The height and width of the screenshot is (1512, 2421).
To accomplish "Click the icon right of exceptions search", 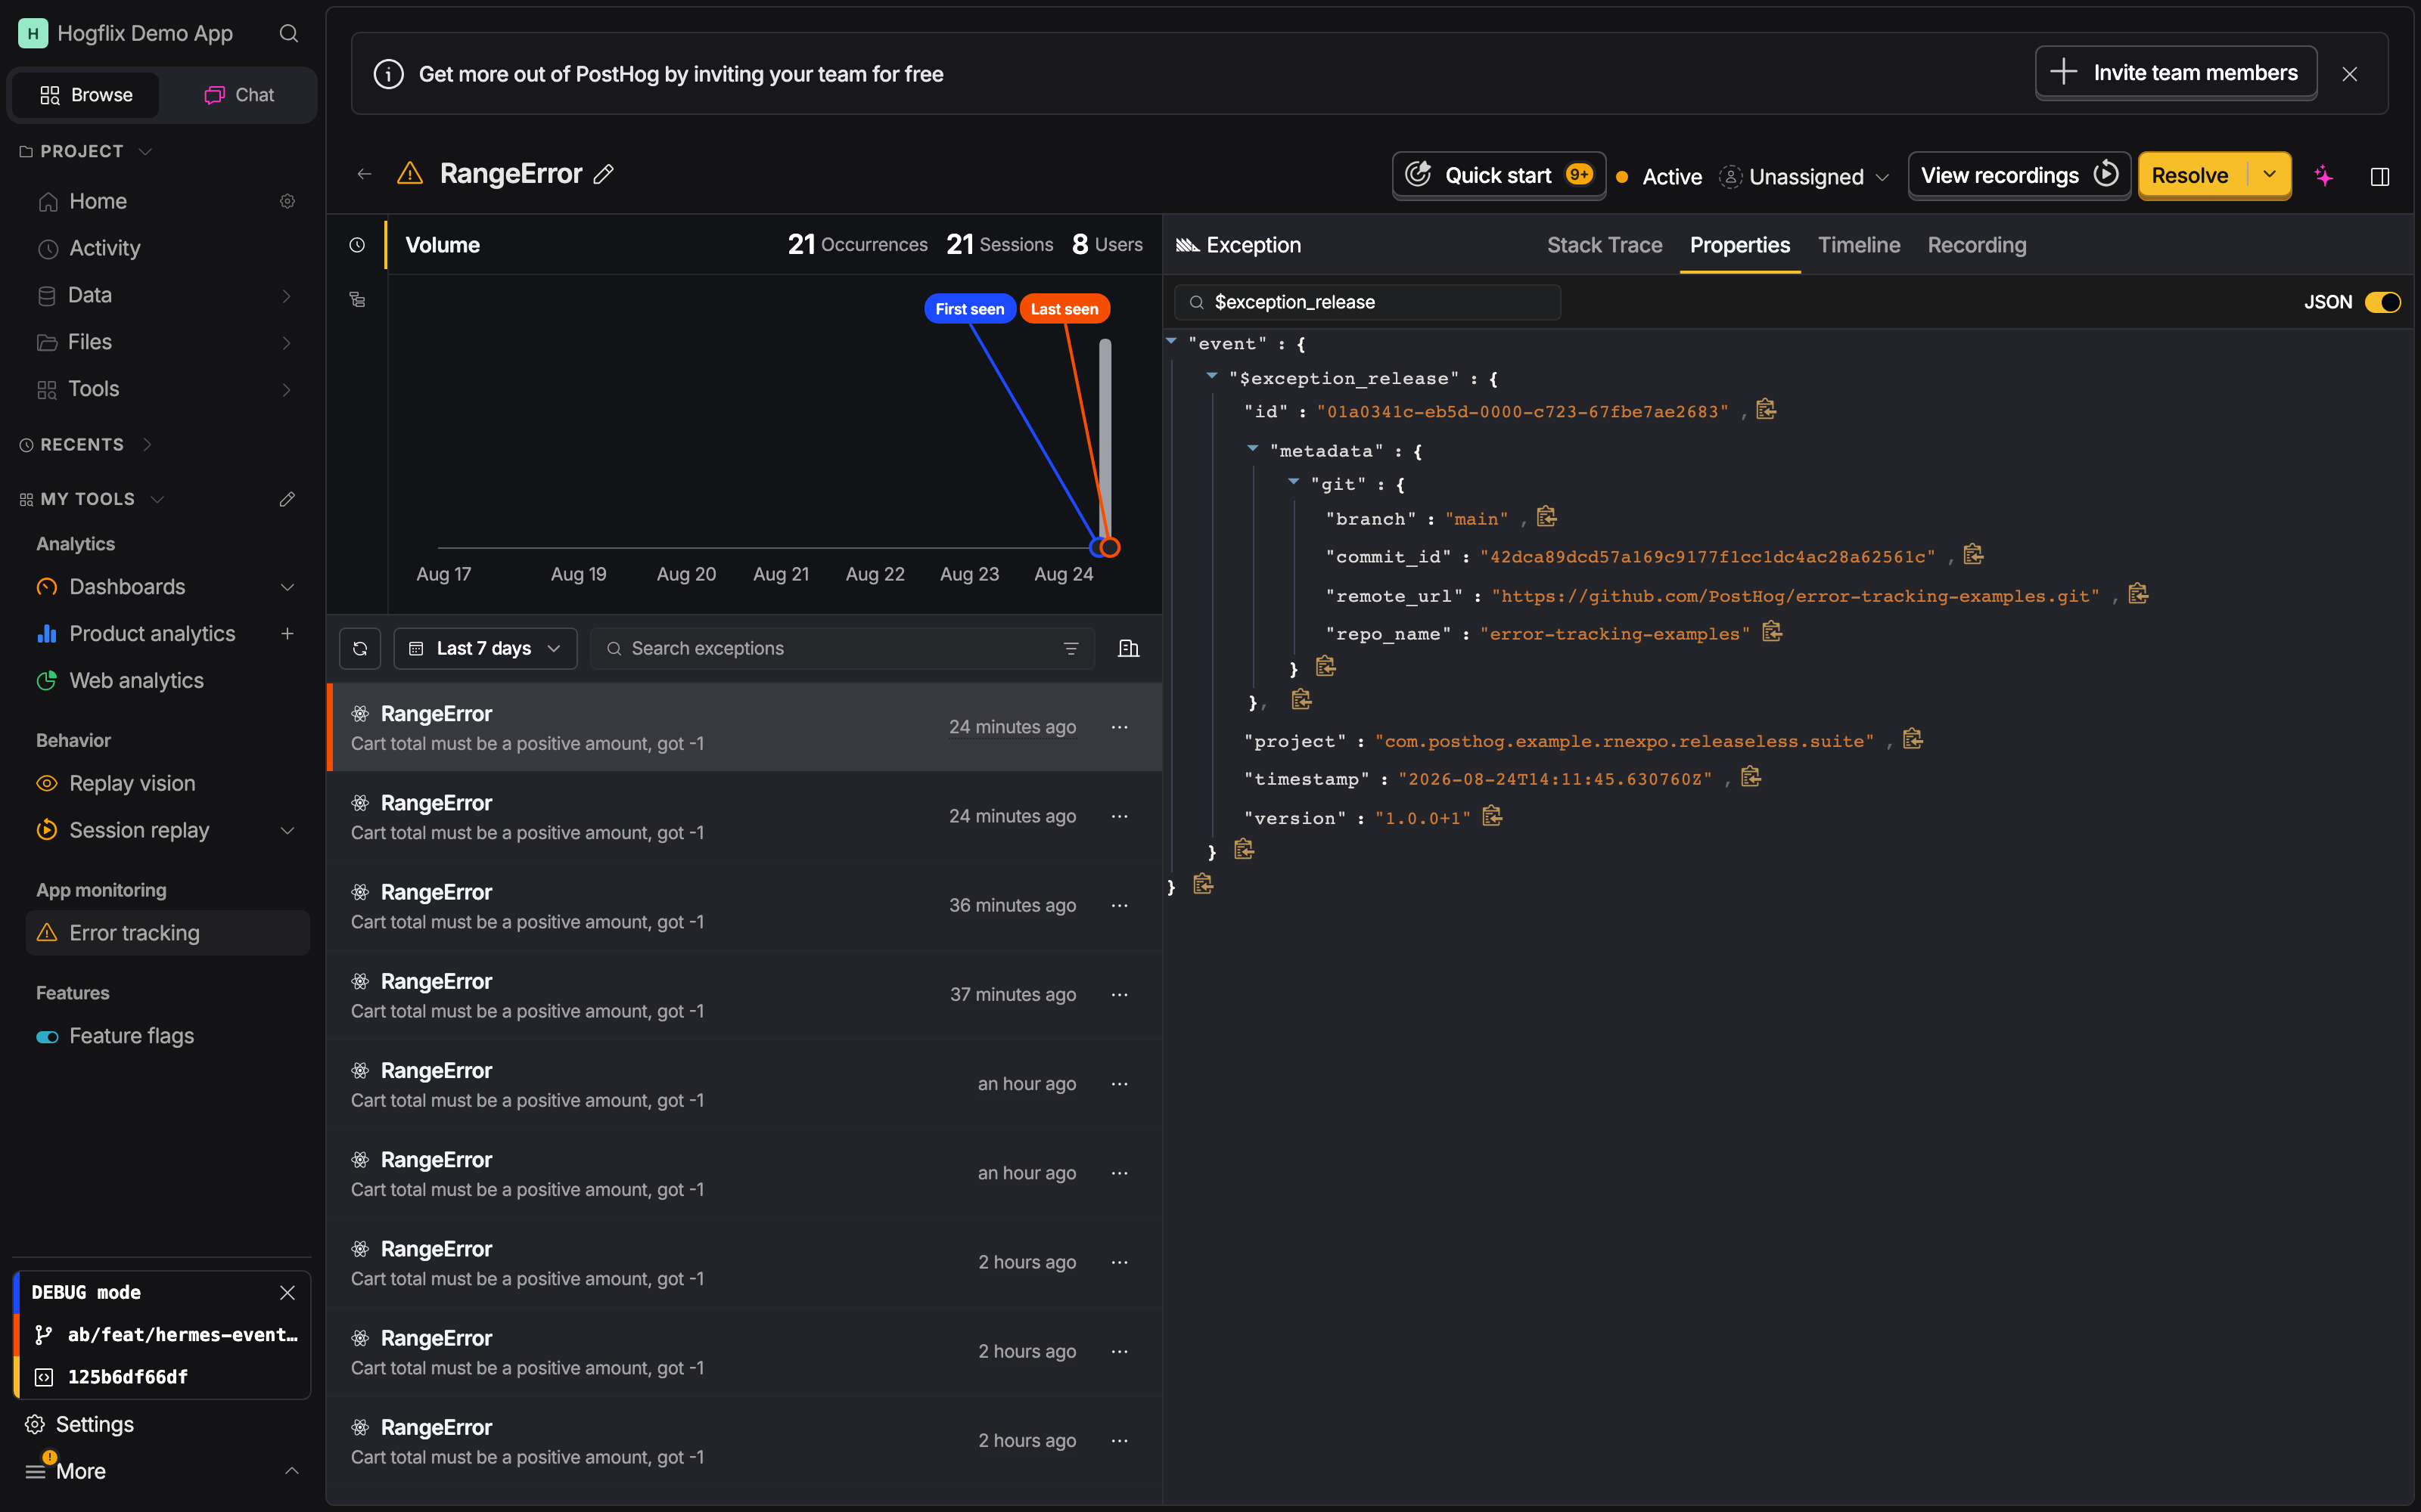I will pos(1129,648).
